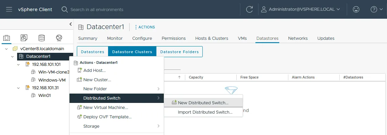Open the smiley feedback icon
Image resolution: width=387 pixels, height=135 pixels.
[356, 9]
